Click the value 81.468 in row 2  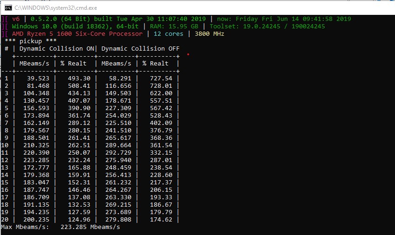[38, 86]
